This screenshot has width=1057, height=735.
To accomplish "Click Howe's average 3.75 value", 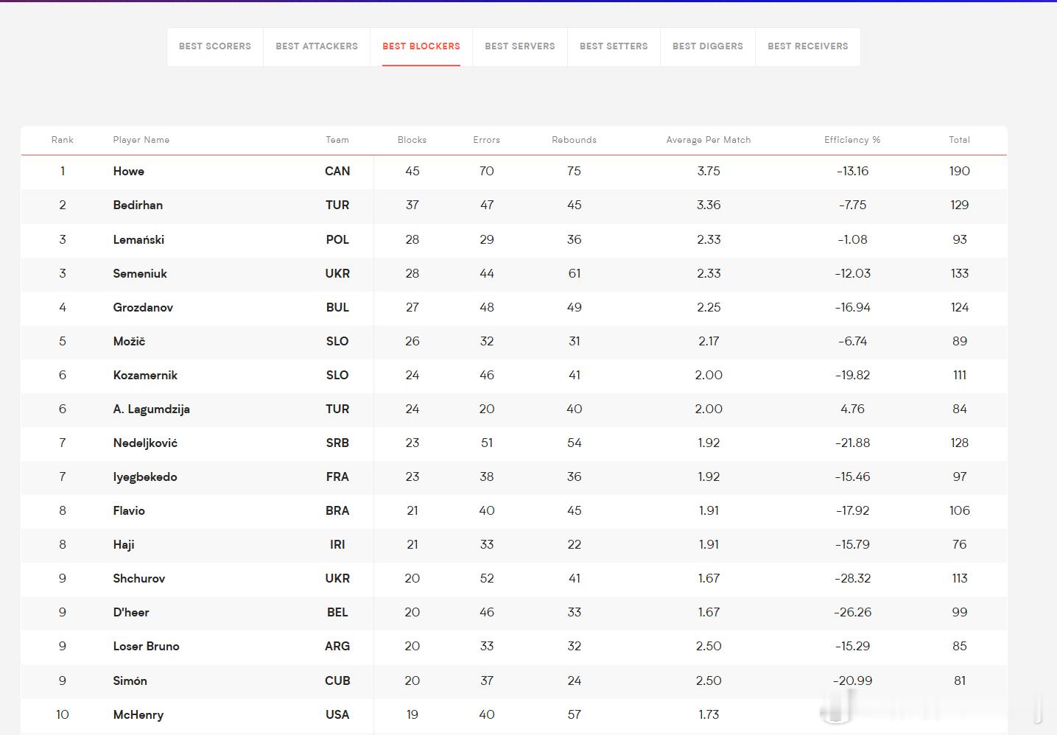I will [709, 172].
